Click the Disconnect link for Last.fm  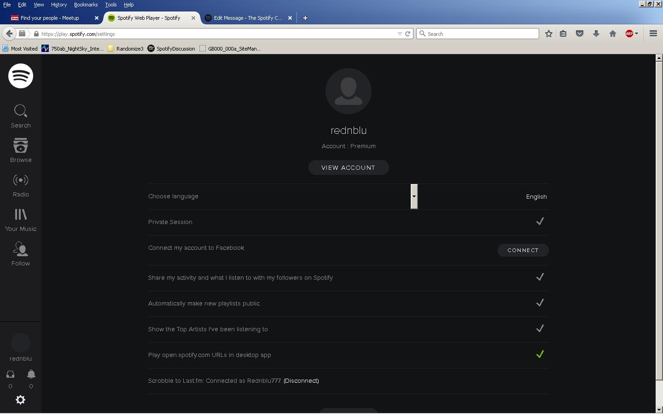(301, 381)
